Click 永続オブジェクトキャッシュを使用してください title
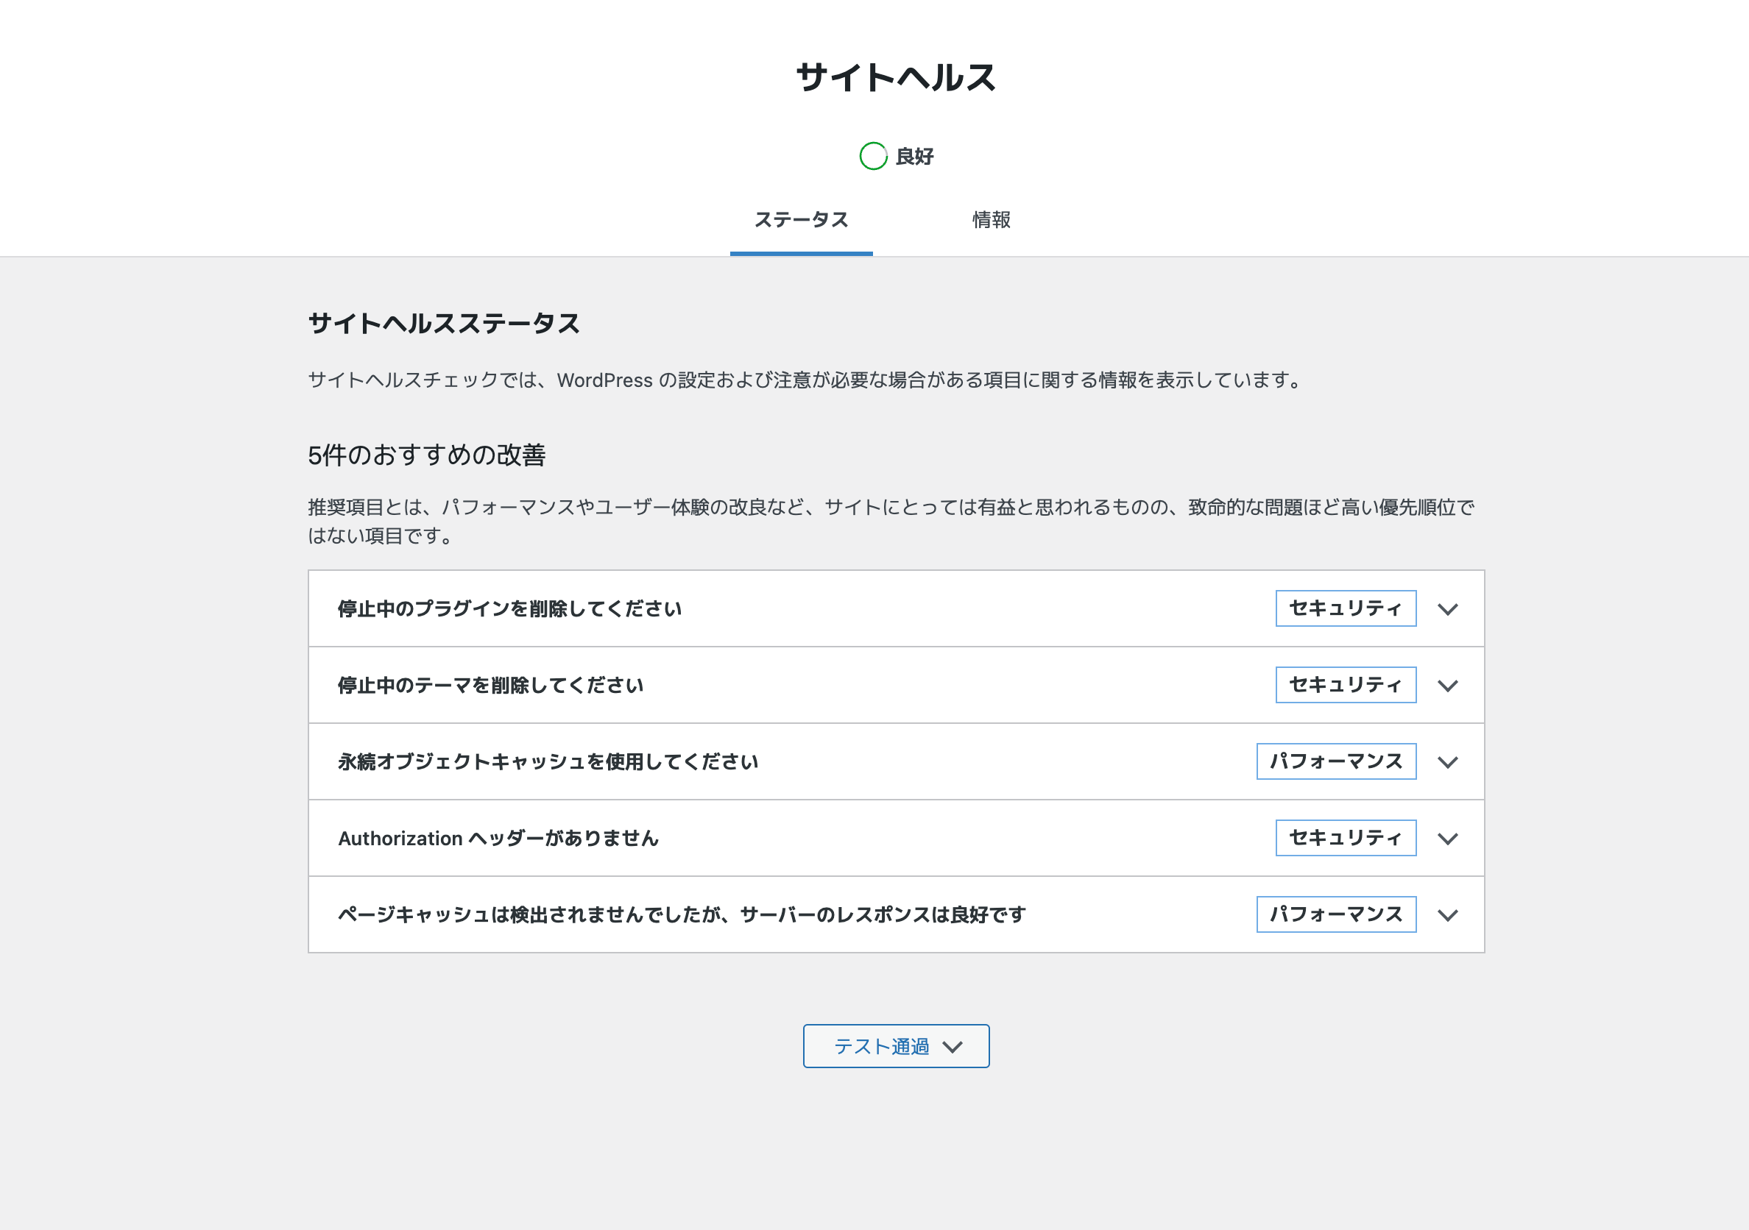 [548, 762]
